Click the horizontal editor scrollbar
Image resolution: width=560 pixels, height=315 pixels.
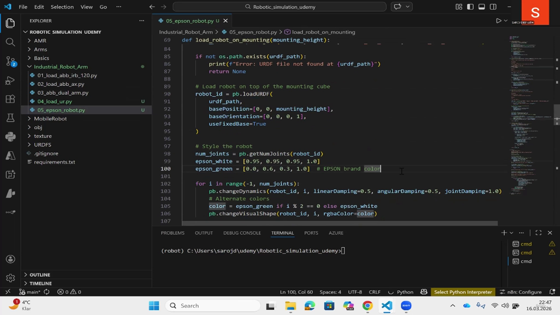(340, 224)
